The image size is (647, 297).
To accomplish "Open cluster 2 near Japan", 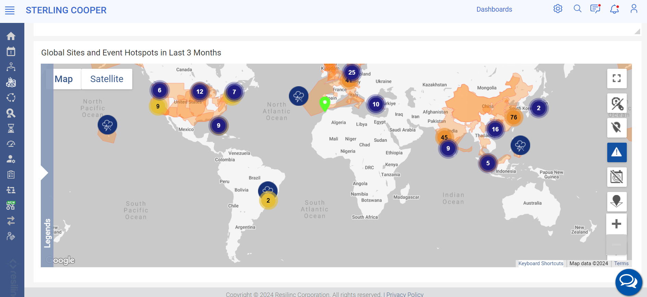I will [x=539, y=108].
